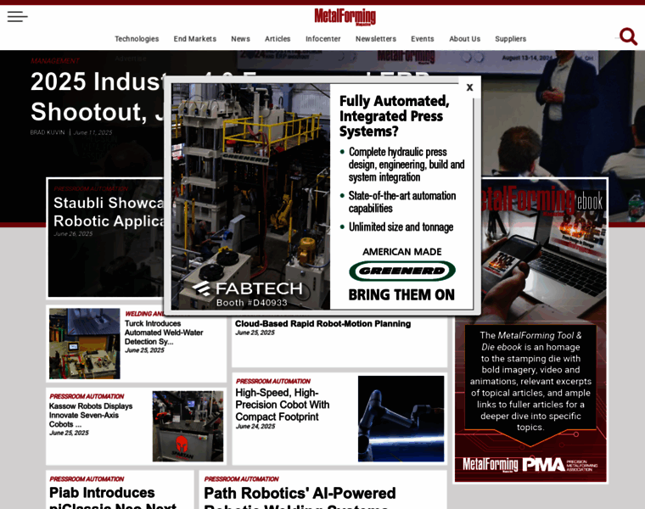Viewport: 645px width, 509px height.
Task: Open the Events menu
Action: coord(422,39)
